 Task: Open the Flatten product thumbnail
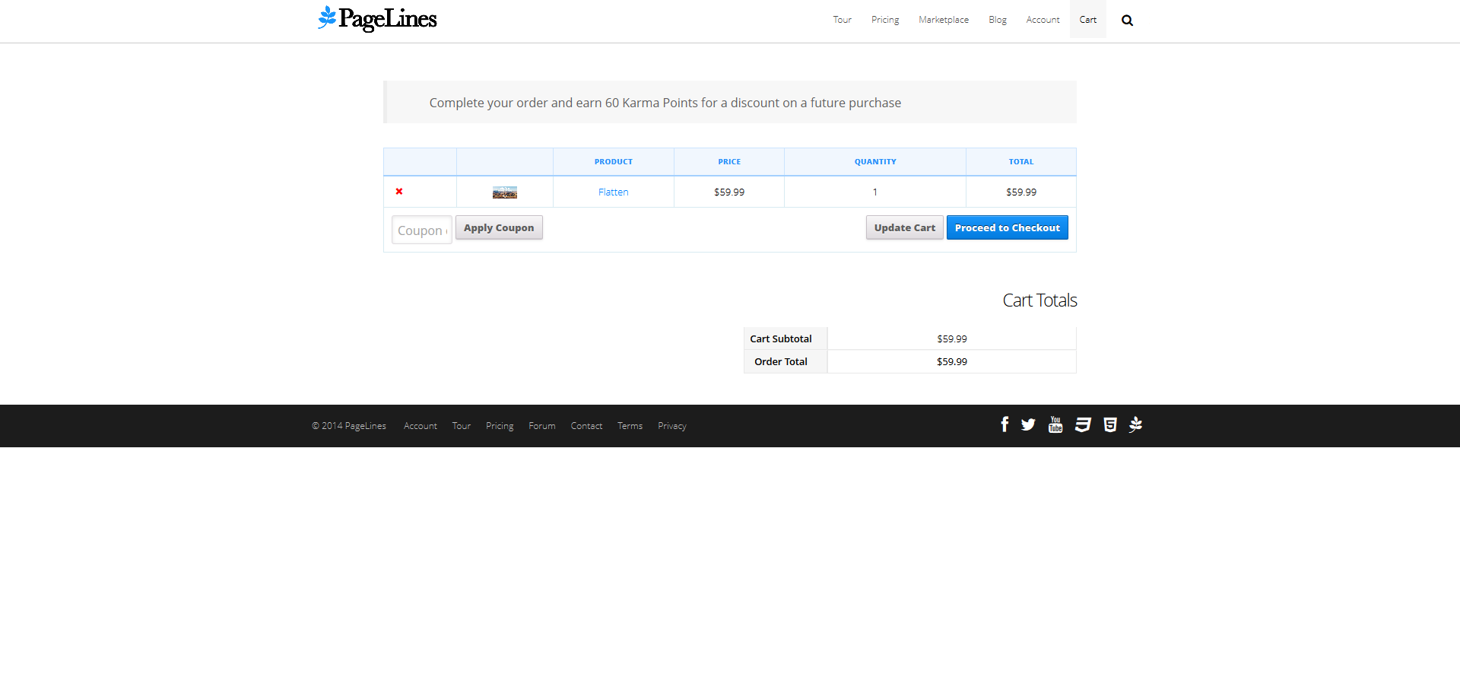tap(505, 192)
